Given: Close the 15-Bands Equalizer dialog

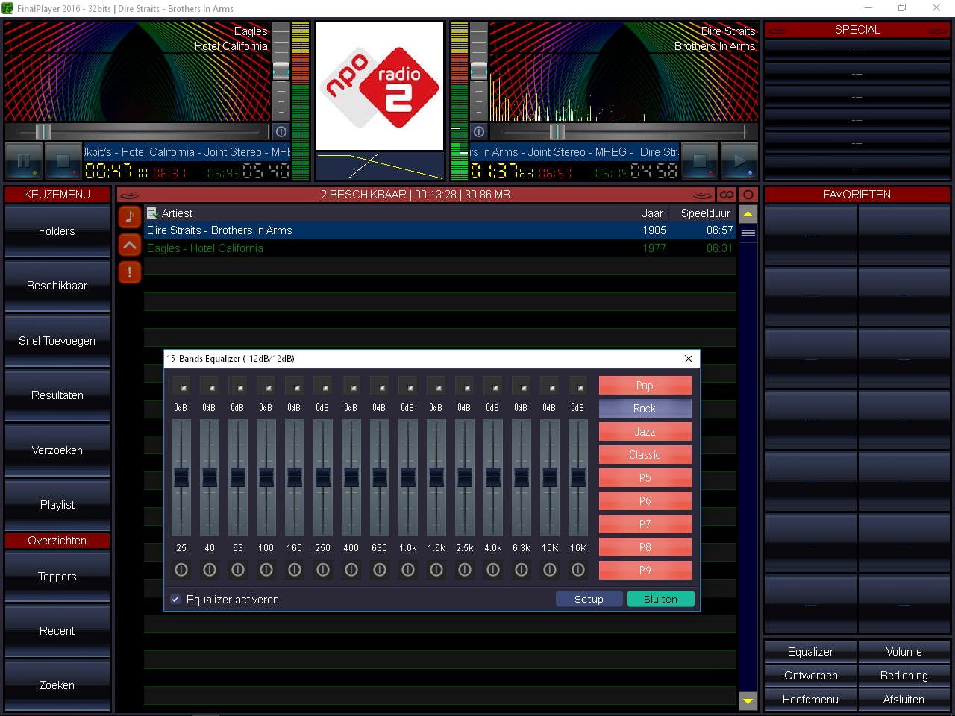Looking at the screenshot, I should point(689,359).
